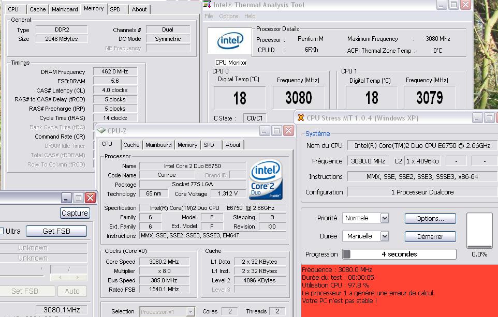This screenshot has width=498, height=317.
Task: Click the Progression bar showing 4 secondes
Action: point(399,254)
